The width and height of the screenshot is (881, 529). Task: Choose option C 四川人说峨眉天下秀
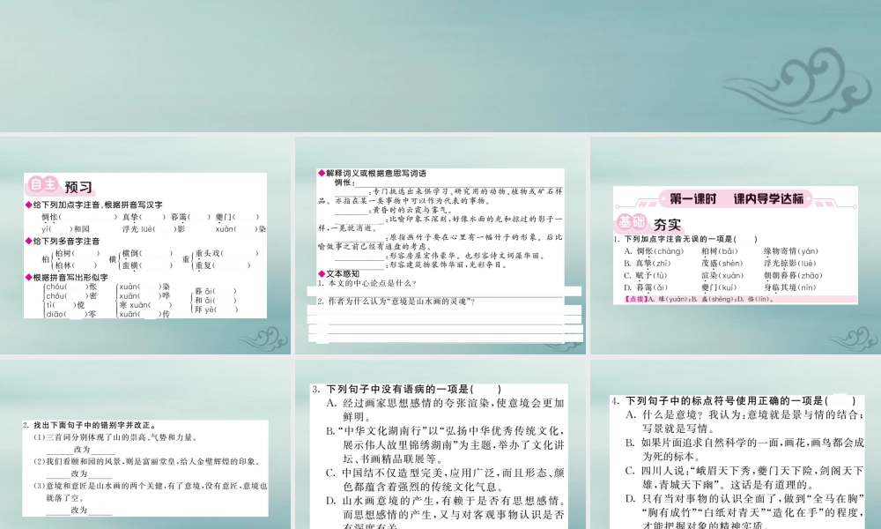point(744,478)
